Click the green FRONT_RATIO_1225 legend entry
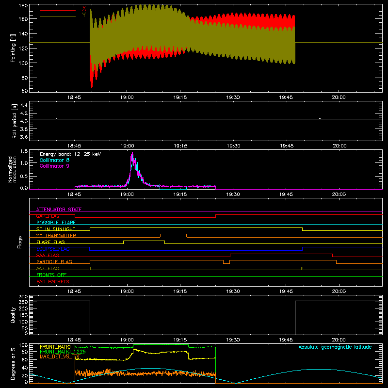The height and width of the screenshot is (388, 388). click(x=63, y=352)
